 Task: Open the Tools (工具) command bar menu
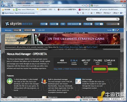[x=116, y=13]
